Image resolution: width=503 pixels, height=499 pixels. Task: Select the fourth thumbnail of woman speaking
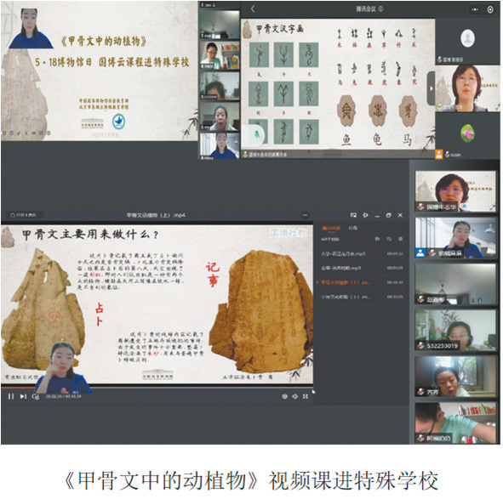tap(220, 116)
